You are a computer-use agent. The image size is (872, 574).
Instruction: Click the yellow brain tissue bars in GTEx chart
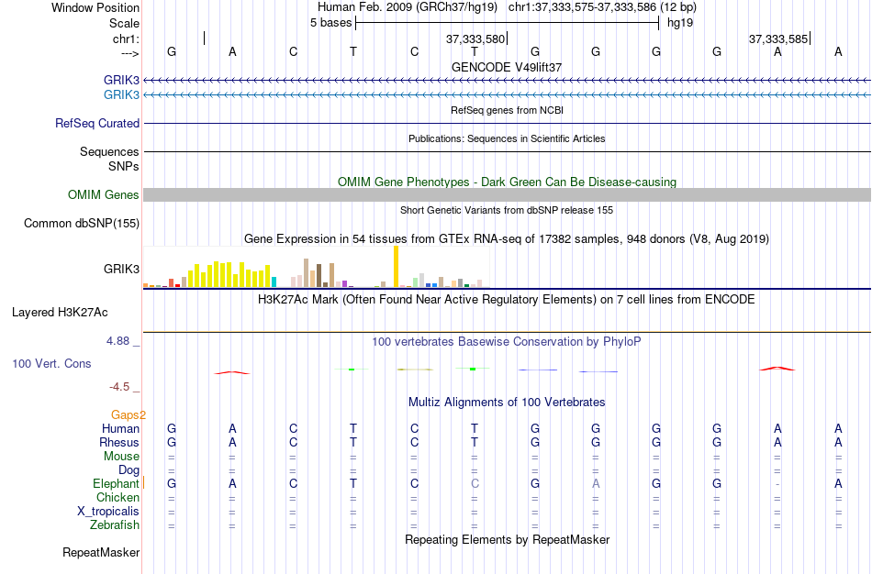coord(229,274)
